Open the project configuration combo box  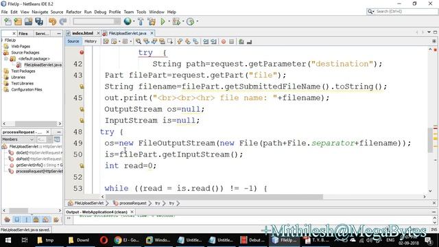pyautogui.click(x=97, y=21)
